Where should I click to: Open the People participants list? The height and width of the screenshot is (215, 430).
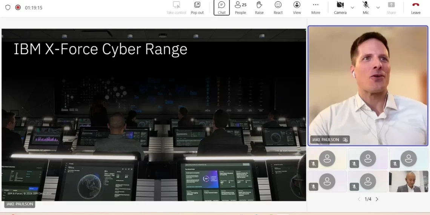tap(241, 8)
